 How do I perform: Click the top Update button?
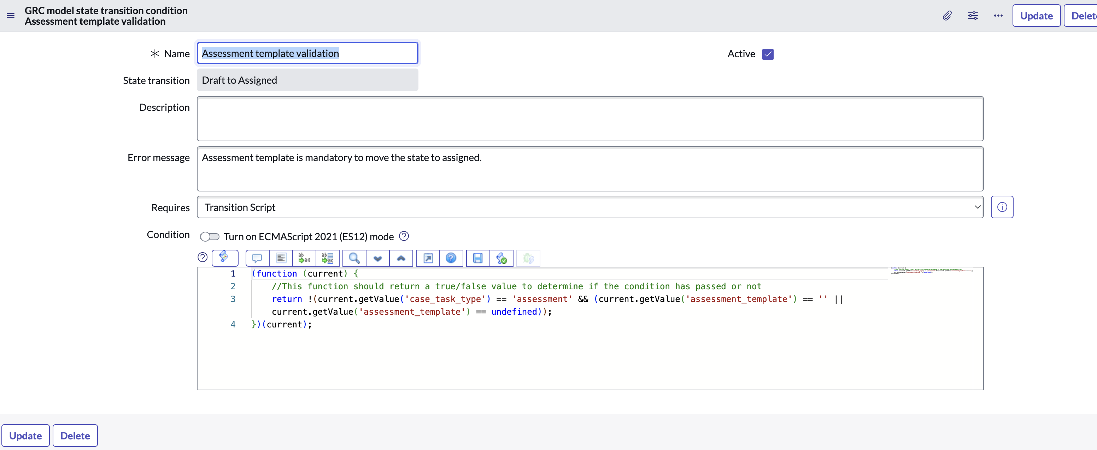pos(1036,16)
